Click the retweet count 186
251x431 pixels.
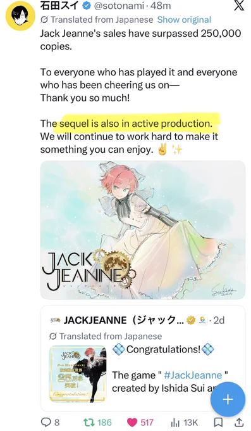pyautogui.click(x=104, y=423)
